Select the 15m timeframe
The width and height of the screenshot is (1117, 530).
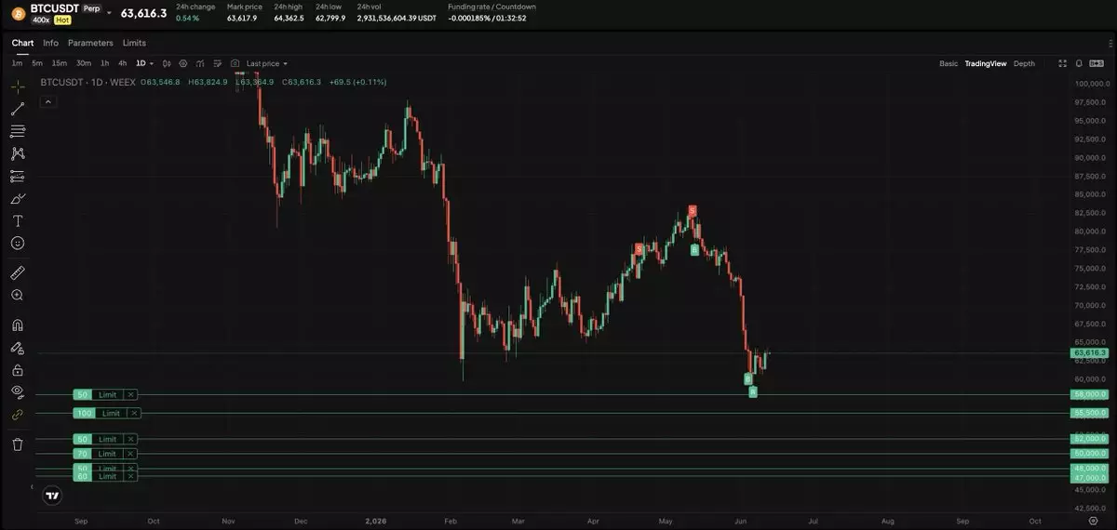(x=59, y=63)
